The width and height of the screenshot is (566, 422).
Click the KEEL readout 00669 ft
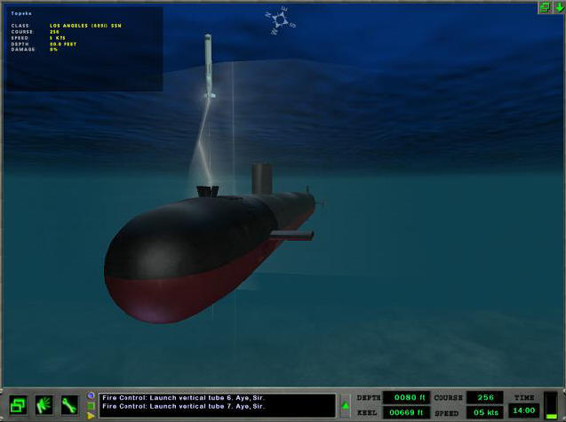point(406,412)
